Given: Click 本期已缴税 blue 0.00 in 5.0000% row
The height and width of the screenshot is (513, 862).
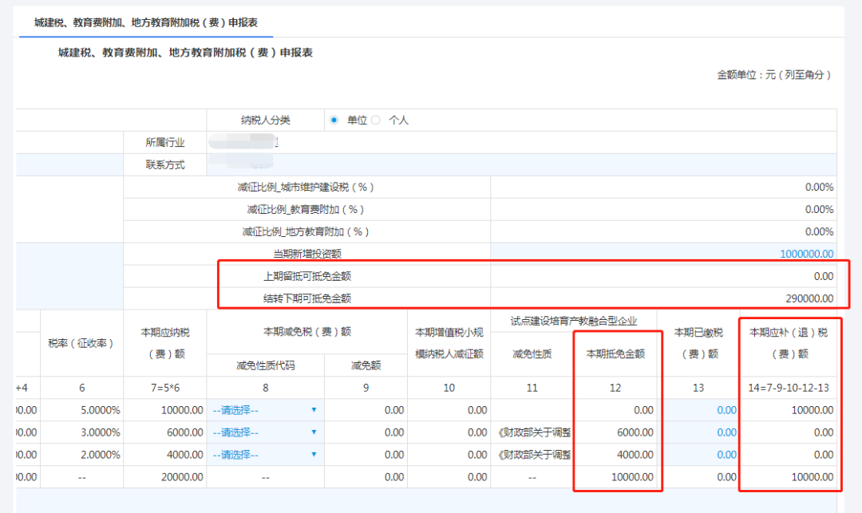Looking at the screenshot, I should tap(726, 410).
